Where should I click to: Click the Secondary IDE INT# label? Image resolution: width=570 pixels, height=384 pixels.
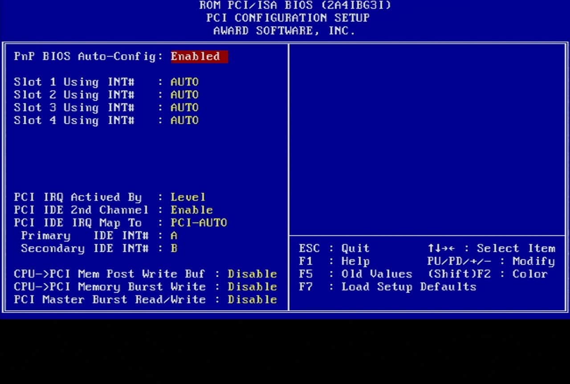pos(85,249)
